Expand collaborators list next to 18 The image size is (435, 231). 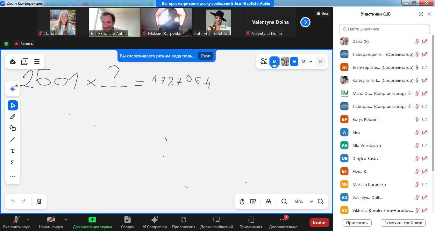pyautogui.click(x=310, y=62)
